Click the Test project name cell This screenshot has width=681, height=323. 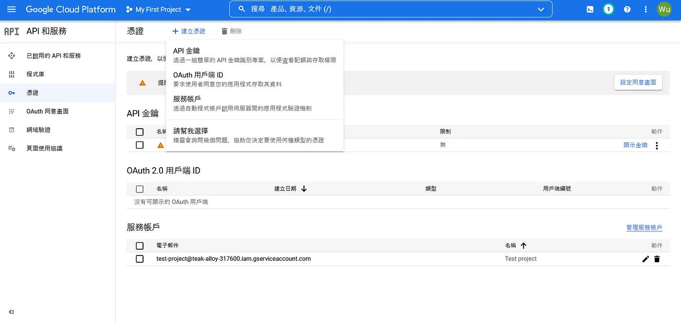coord(521,259)
